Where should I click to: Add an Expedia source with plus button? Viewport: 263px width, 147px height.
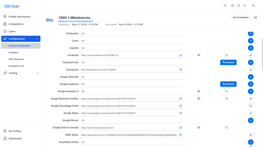[x=251, y=48]
